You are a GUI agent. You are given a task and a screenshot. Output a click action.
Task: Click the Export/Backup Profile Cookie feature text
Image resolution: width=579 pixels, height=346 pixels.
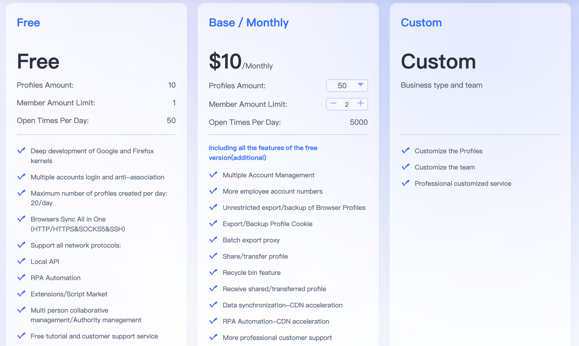point(267,224)
